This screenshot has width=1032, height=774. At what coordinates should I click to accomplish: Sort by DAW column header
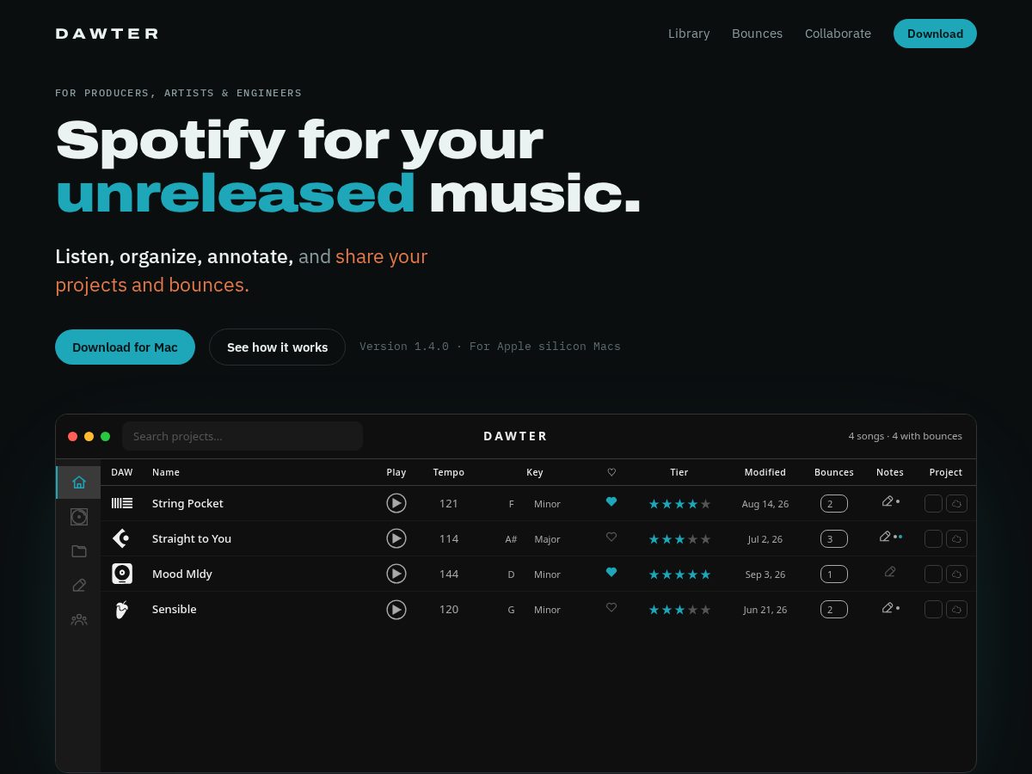pyautogui.click(x=122, y=472)
